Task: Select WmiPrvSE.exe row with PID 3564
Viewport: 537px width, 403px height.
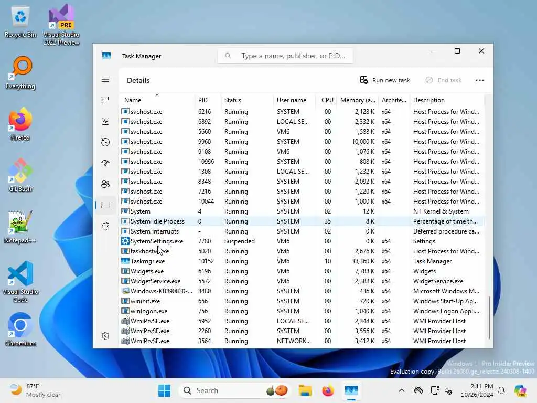Action: pos(302,341)
